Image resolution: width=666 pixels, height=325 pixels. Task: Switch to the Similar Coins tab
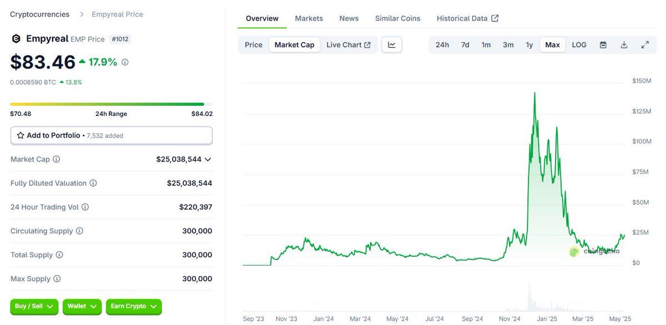pyautogui.click(x=398, y=18)
